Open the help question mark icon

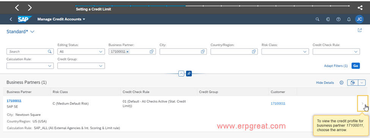(339, 19)
